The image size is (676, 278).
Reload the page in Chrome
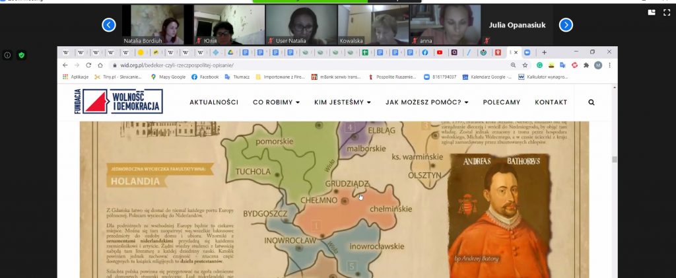pyautogui.click(x=88, y=65)
